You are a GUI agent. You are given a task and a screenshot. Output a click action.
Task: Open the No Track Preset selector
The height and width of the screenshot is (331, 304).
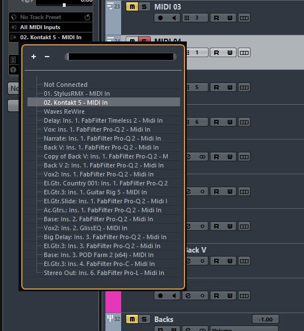(50, 17)
